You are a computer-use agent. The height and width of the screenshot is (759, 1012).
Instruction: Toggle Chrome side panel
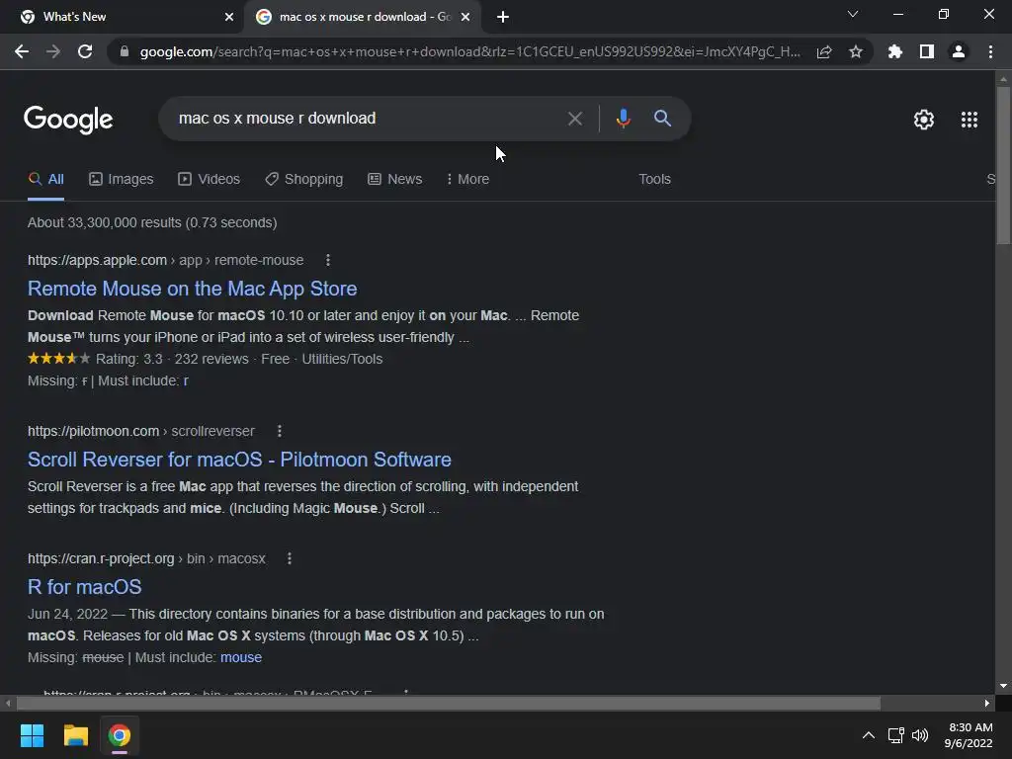[927, 51]
